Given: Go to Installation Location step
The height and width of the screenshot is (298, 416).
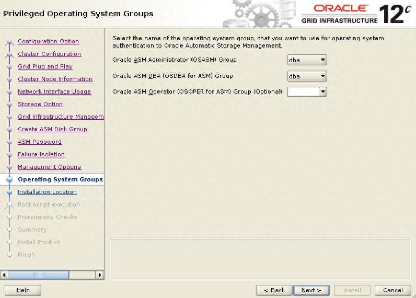Looking at the screenshot, I should (47, 192).
